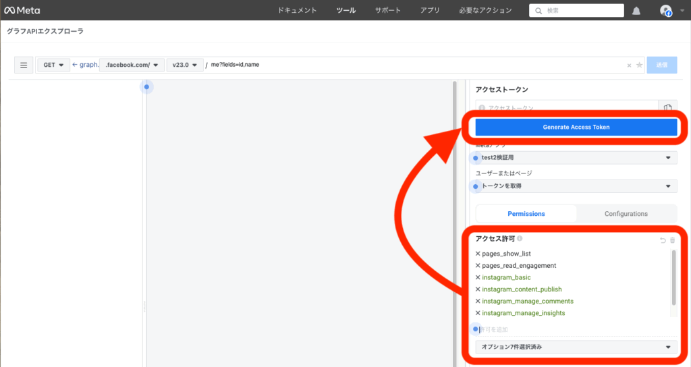This screenshot has height=367, width=691.
Task: Click the Meta logo
Action: [22, 10]
